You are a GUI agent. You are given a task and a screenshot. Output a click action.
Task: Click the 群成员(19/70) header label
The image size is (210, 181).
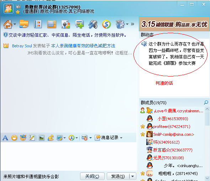tap(154, 103)
